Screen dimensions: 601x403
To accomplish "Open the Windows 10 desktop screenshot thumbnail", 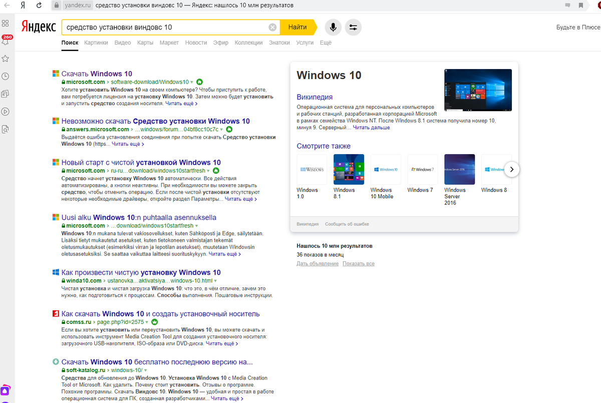I will 478,91.
